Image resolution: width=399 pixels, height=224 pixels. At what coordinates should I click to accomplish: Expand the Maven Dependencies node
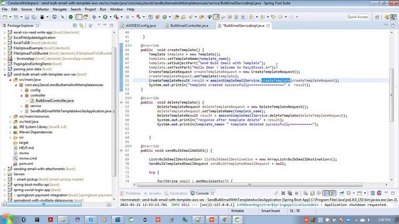10,133
